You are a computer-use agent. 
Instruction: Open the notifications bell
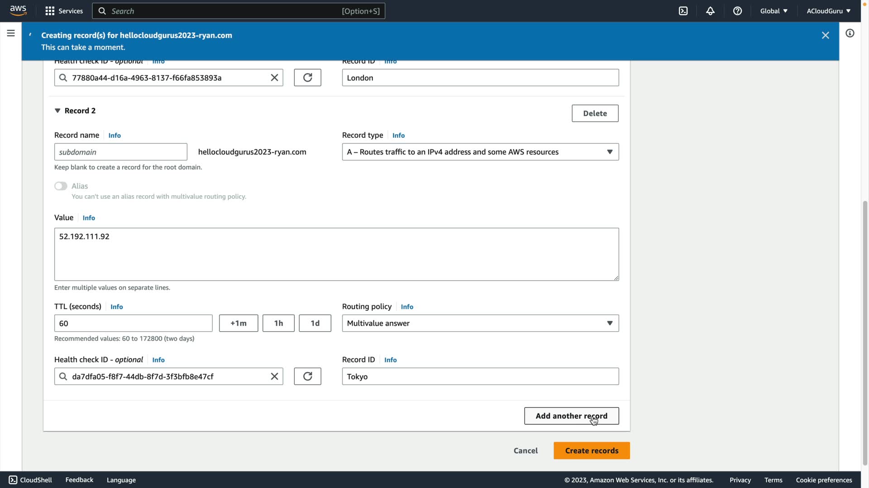pos(710,11)
